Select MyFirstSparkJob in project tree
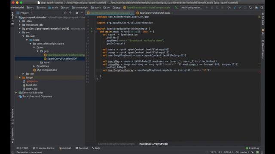Viewport: 275px width, 154px height. click(45, 70)
